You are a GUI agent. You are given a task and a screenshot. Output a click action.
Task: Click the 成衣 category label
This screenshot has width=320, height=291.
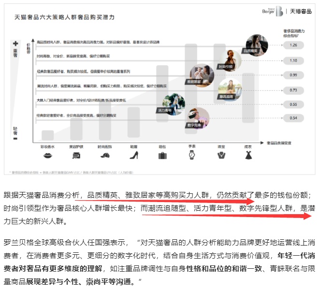(x=248, y=147)
